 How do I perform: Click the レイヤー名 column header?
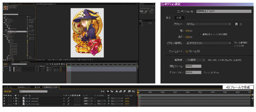27,96
